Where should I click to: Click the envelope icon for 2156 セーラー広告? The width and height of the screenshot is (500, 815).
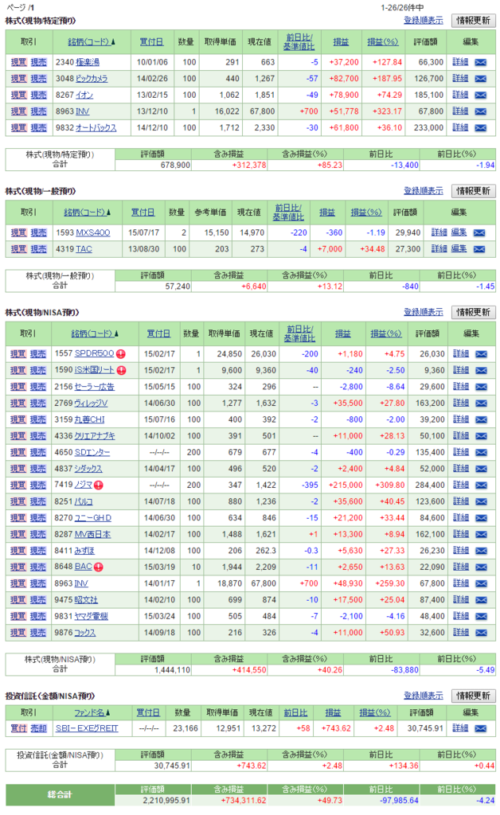(481, 388)
